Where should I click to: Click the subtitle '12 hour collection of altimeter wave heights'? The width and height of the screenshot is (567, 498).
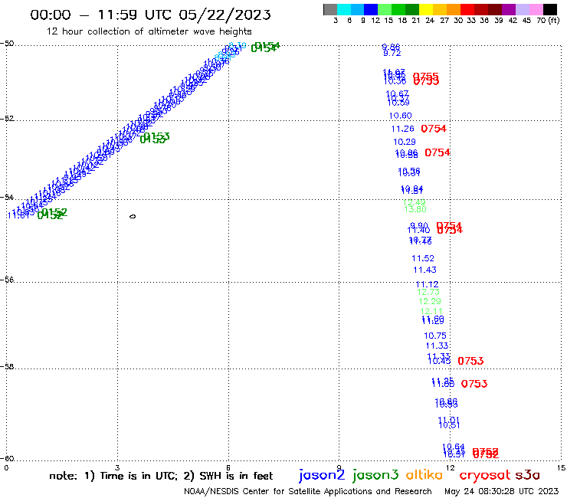pyautogui.click(x=149, y=31)
